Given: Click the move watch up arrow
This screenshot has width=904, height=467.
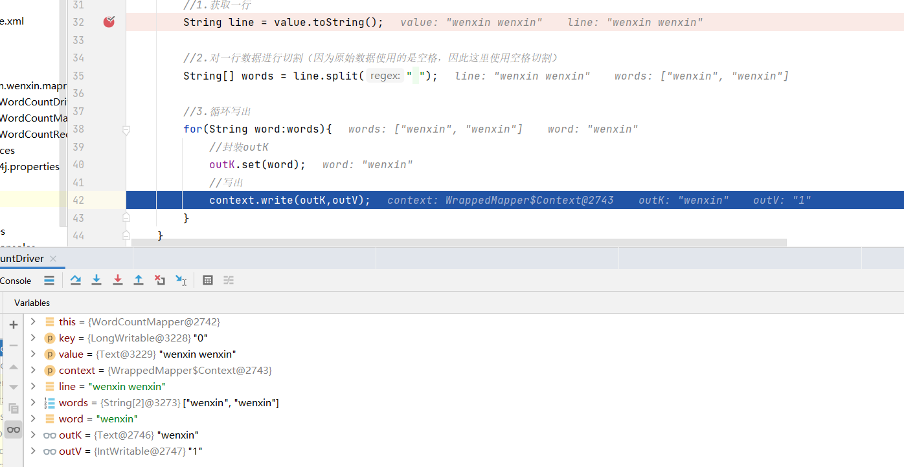Looking at the screenshot, I should pyautogui.click(x=14, y=367).
